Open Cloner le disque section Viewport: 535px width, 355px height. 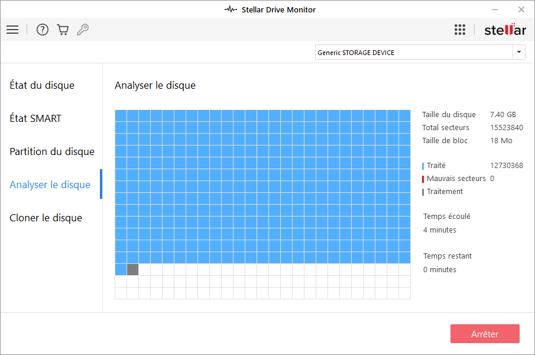(x=46, y=218)
